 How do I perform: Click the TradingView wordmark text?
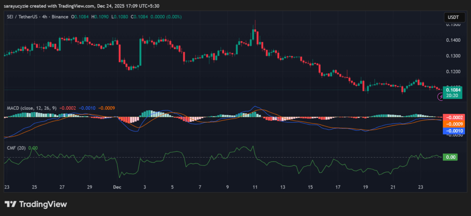coord(42,204)
